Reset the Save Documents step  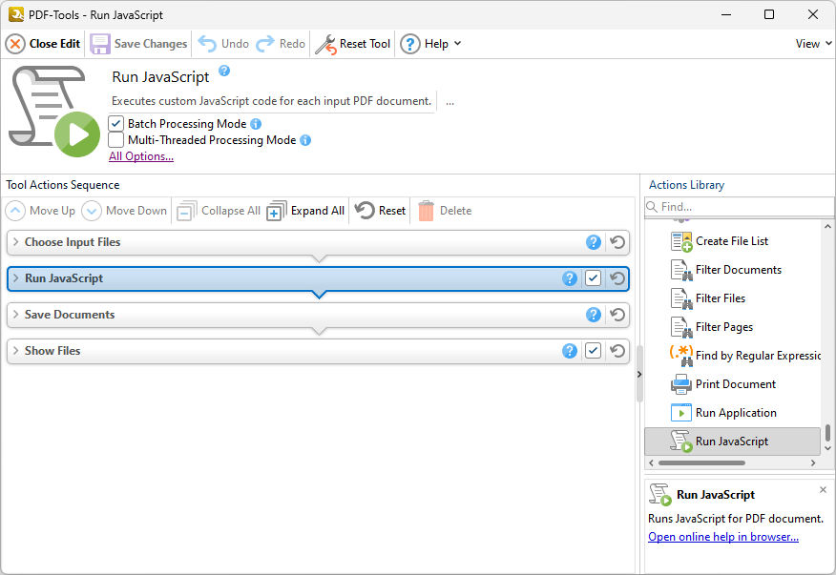click(x=617, y=315)
